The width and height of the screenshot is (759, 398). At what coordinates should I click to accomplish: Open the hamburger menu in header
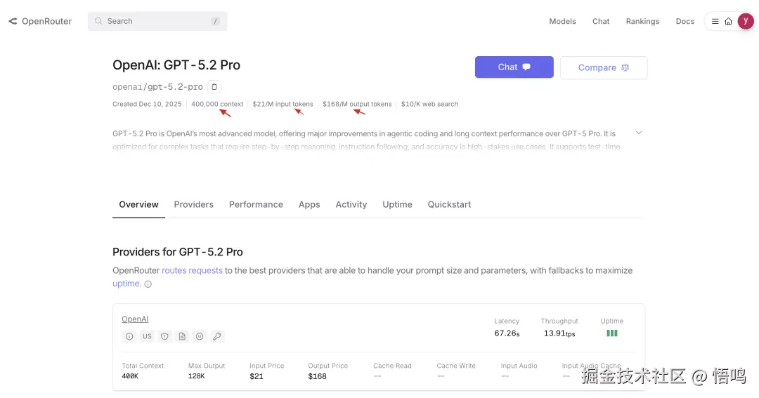pos(715,21)
